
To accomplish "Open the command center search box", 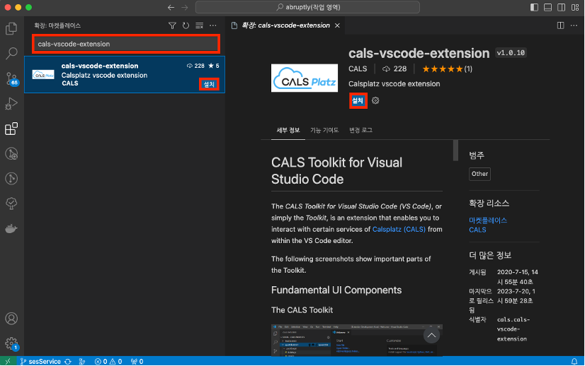I will (307, 8).
